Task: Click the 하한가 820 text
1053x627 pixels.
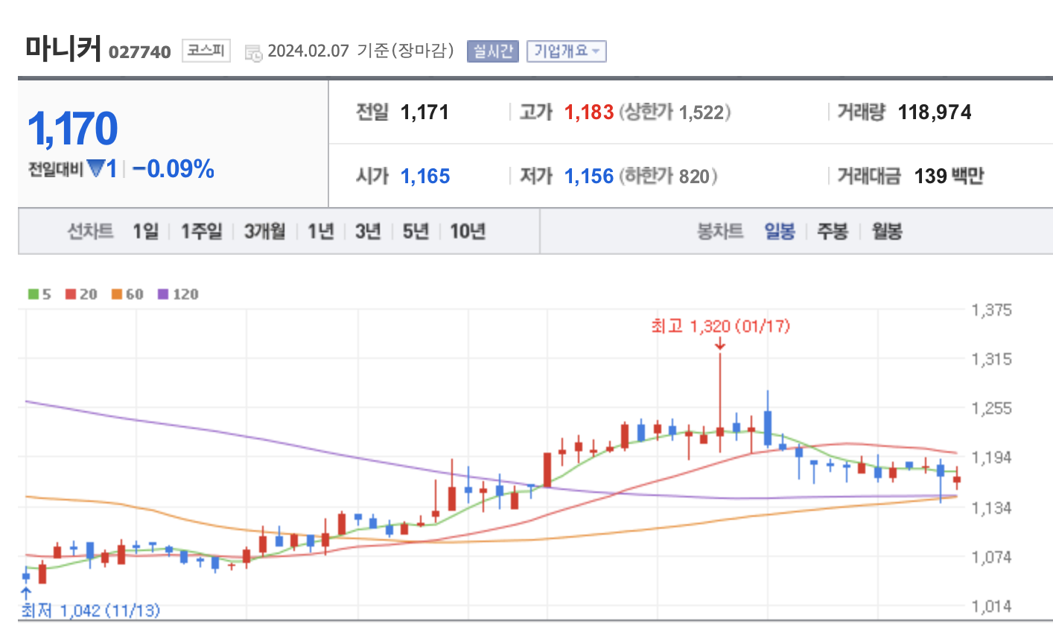Action: 668,176
